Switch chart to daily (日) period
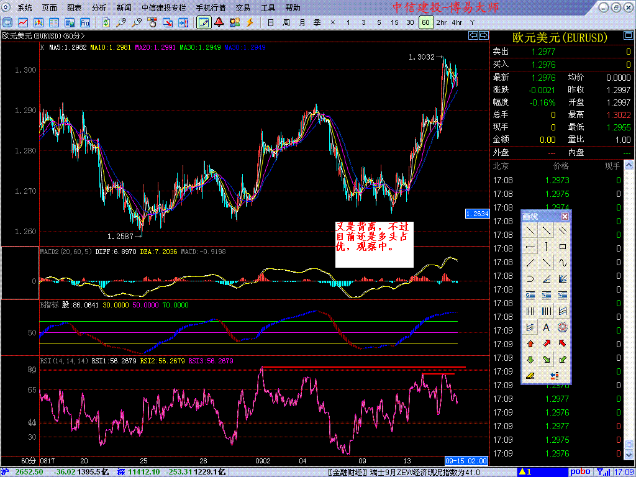The width and height of the screenshot is (636, 477). point(270,22)
